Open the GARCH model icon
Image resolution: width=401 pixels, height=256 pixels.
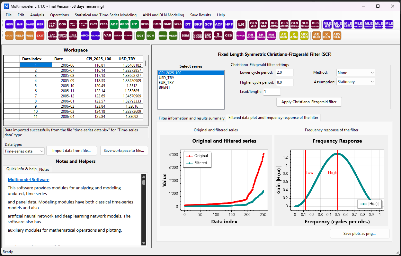pos(95,36)
